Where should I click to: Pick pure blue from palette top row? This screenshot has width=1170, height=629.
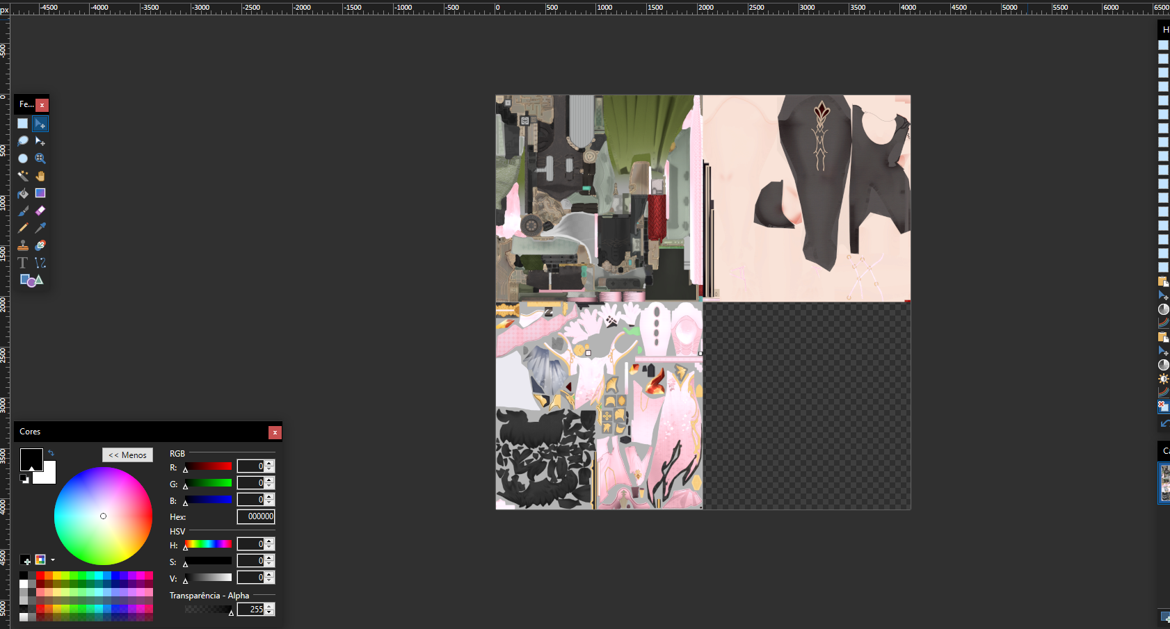click(115, 575)
